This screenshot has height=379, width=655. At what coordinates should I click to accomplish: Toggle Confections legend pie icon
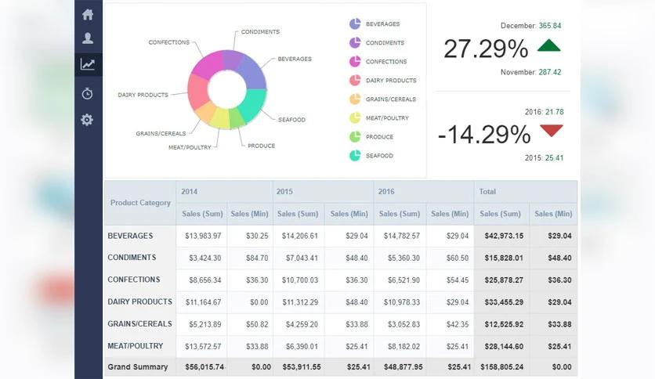coord(355,61)
